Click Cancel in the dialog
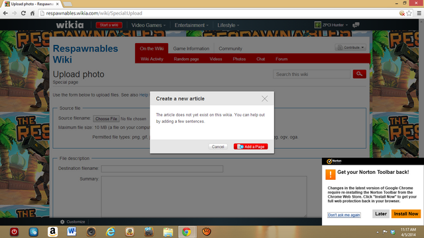The width and height of the screenshot is (424, 238). tap(218, 147)
